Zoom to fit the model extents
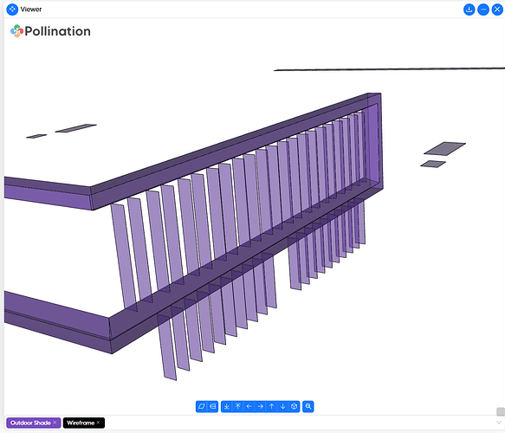 308,406
